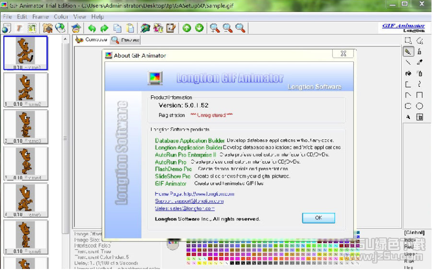Screen dimensions: 432x270
Task: Select the rectangular selection tool
Action: 408,41
